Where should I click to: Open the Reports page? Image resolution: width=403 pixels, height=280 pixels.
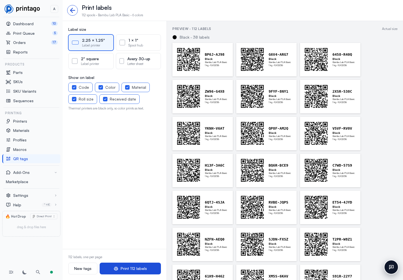point(31,52)
